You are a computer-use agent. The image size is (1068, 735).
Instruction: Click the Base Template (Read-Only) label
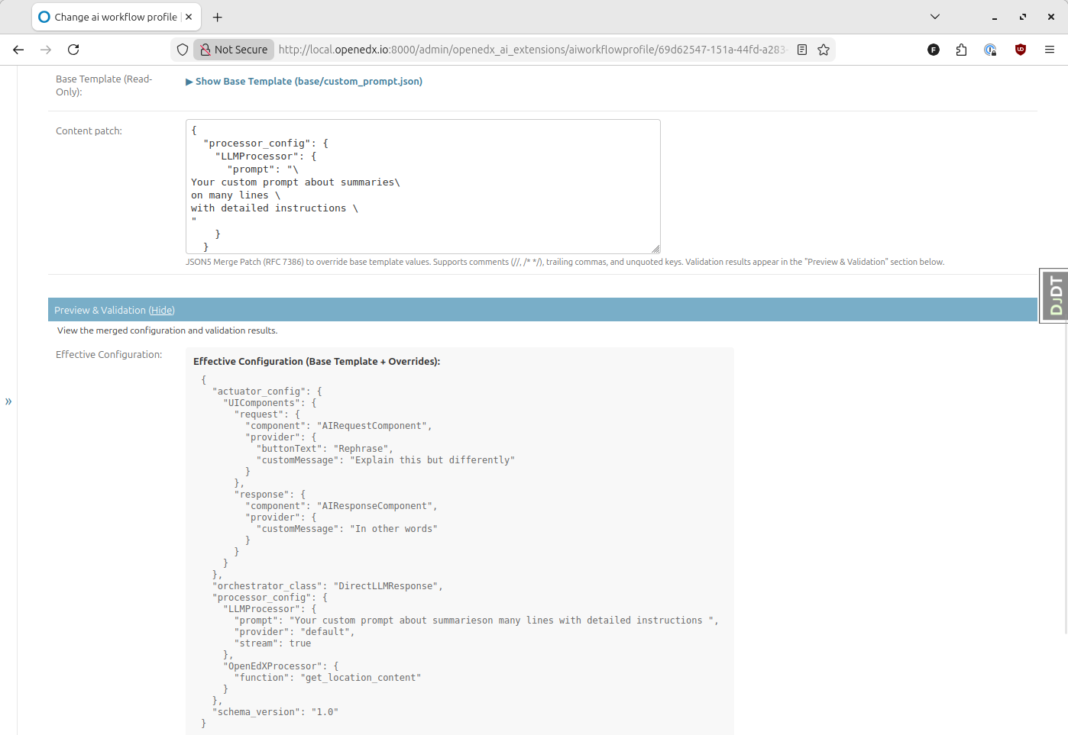[104, 85]
